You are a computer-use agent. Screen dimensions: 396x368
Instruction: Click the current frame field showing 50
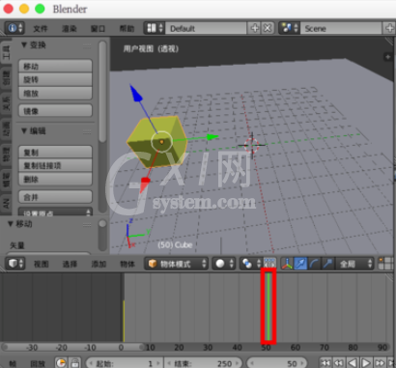277,363
